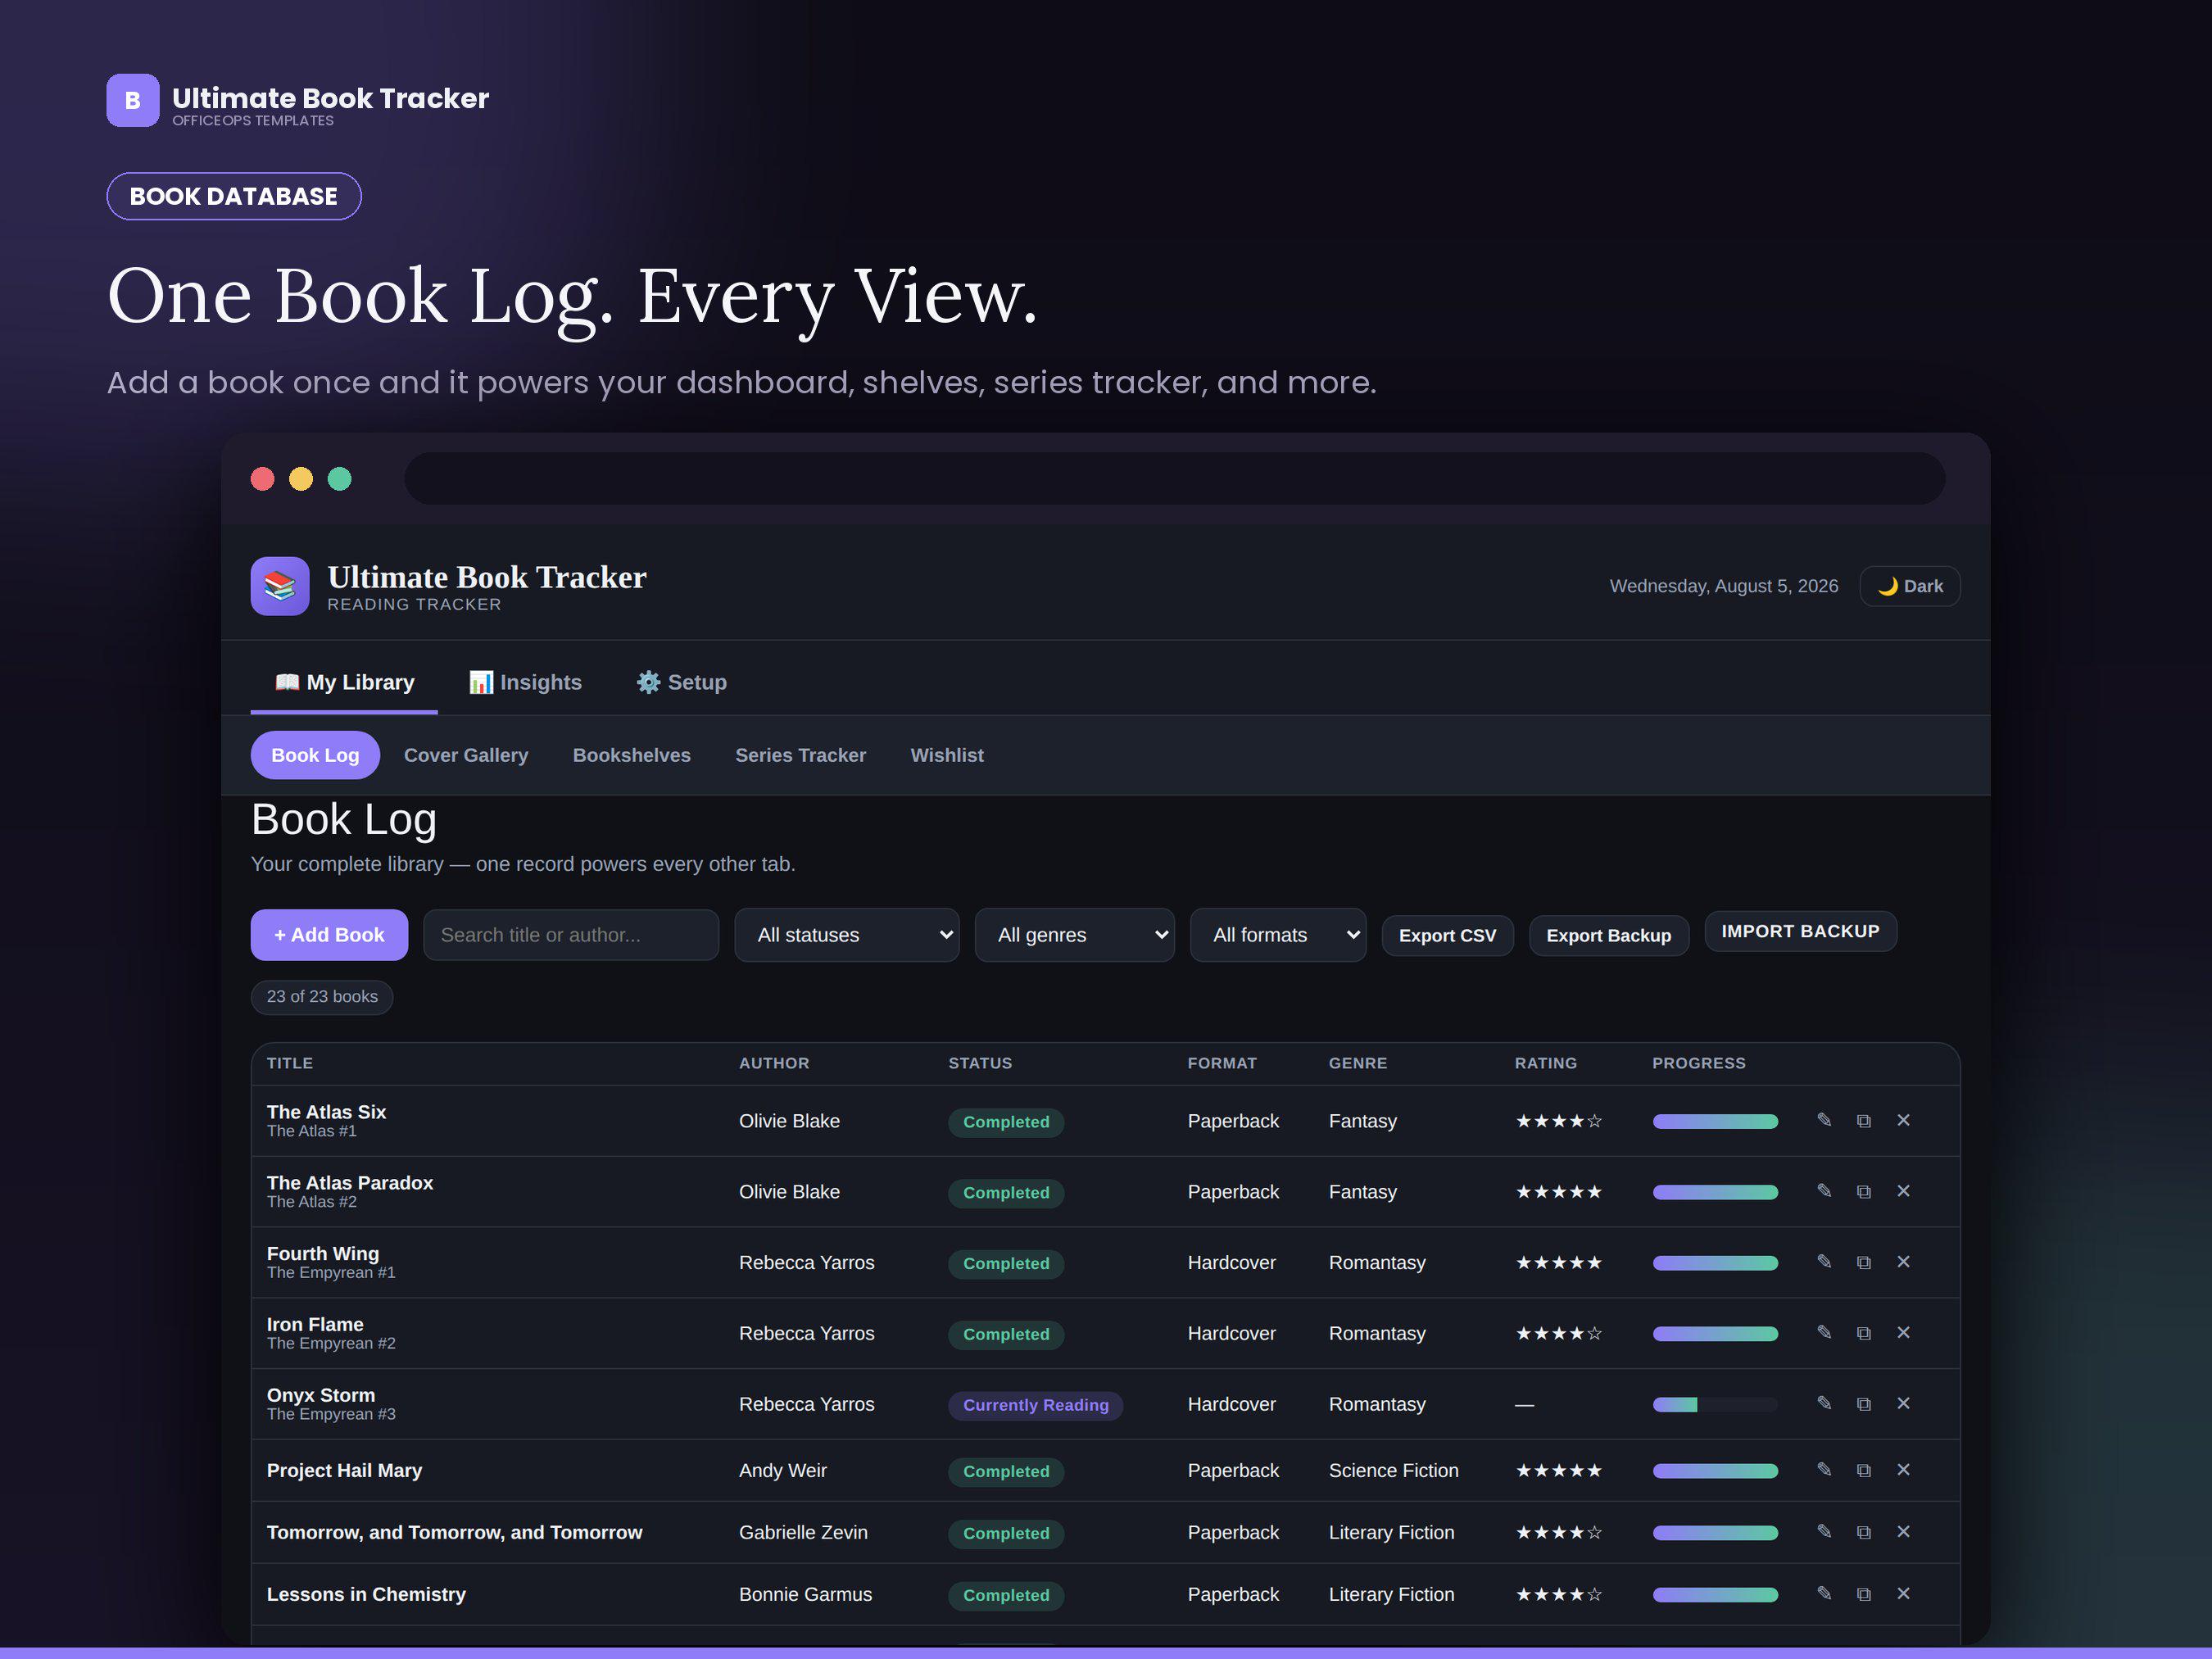
Task: Edit Project Hail Mary with pencil icon
Action: (1824, 1470)
